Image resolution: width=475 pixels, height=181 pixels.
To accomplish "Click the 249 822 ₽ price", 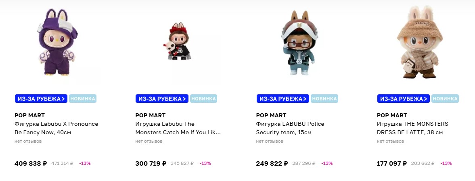I will pyautogui.click(x=272, y=164).
